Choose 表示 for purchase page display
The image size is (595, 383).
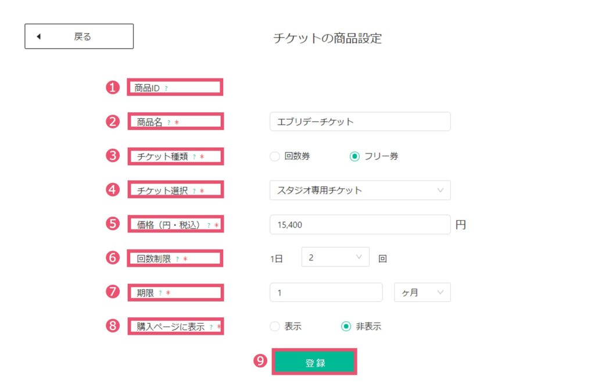tap(275, 327)
